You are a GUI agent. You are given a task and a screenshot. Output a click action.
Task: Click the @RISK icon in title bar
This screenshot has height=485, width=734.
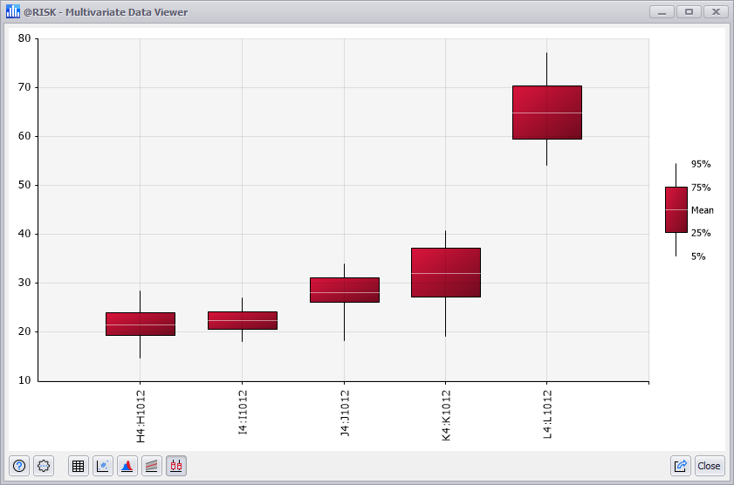click(x=13, y=12)
